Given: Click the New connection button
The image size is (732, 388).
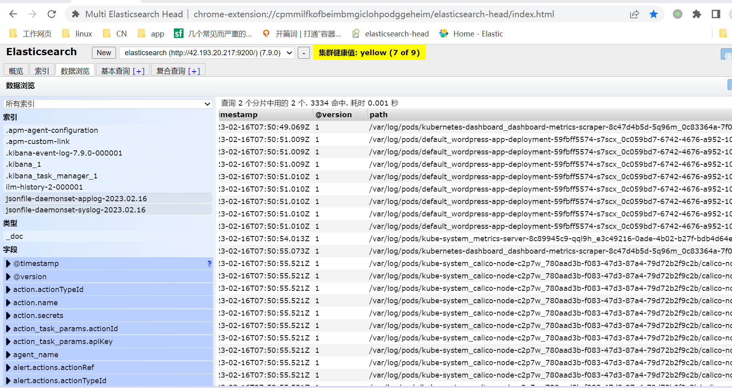Looking at the screenshot, I should coord(104,53).
